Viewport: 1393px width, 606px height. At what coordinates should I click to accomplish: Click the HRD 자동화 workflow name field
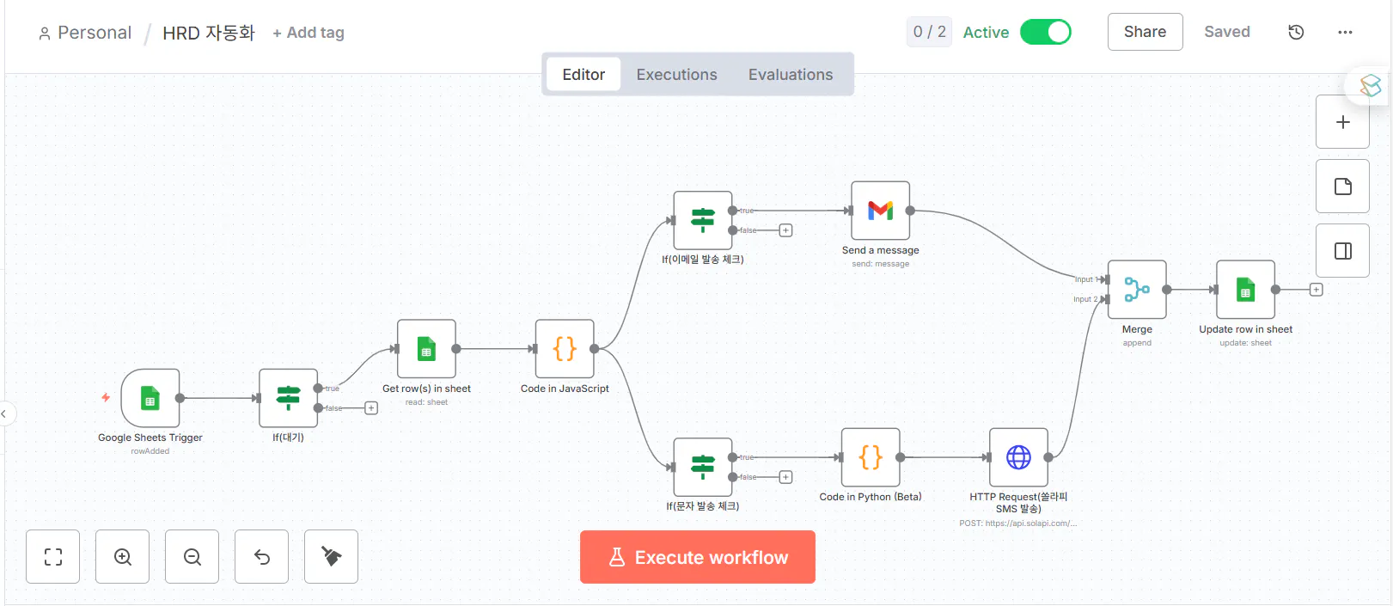point(209,33)
